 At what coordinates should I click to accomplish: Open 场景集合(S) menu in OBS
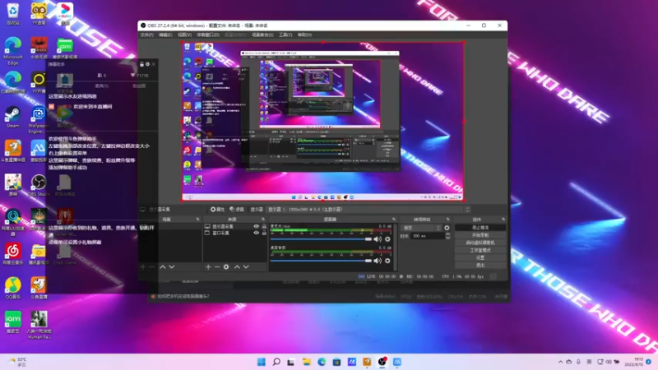pyautogui.click(x=262, y=35)
